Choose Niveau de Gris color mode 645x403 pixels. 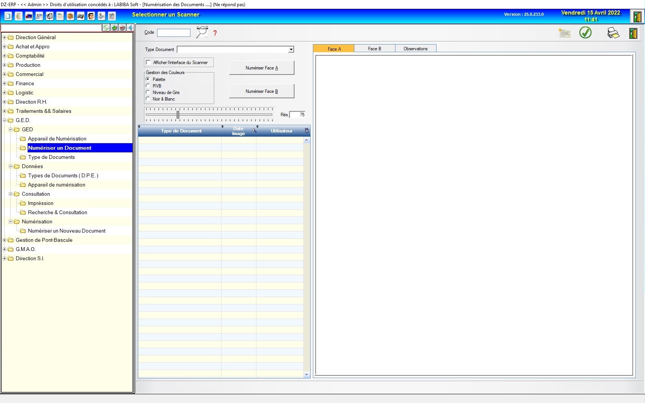coord(148,92)
